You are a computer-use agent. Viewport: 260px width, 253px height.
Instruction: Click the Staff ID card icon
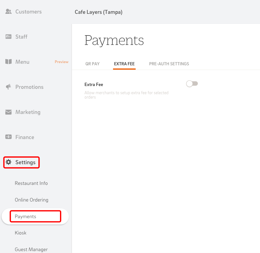click(8, 37)
